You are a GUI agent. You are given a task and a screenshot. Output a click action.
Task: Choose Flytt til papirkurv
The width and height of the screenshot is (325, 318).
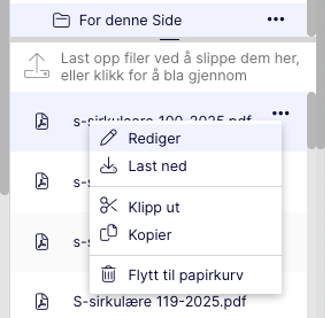[186, 275]
